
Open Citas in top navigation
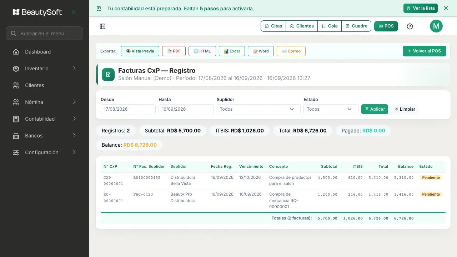[273, 26]
